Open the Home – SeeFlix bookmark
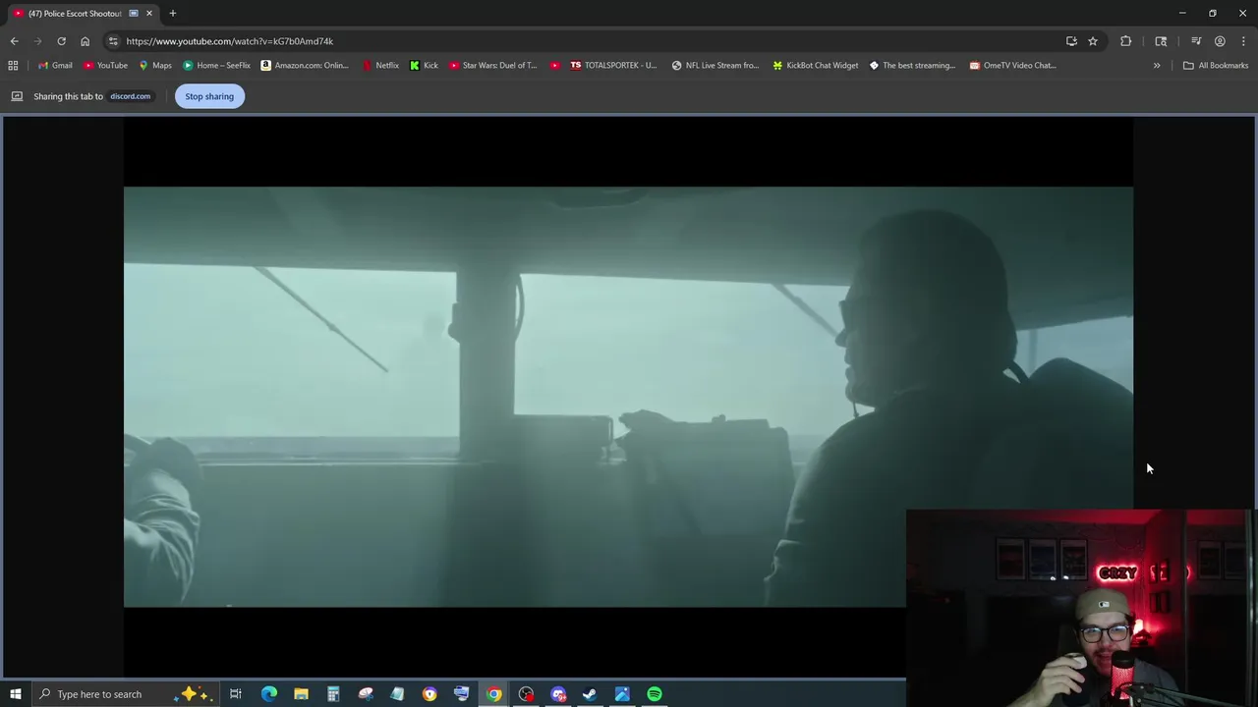The width and height of the screenshot is (1258, 707). tap(217, 66)
